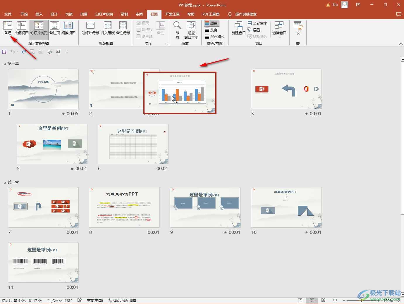This screenshot has width=404, height=304.
Task: Open the File (文件) tab
Action: point(8,14)
